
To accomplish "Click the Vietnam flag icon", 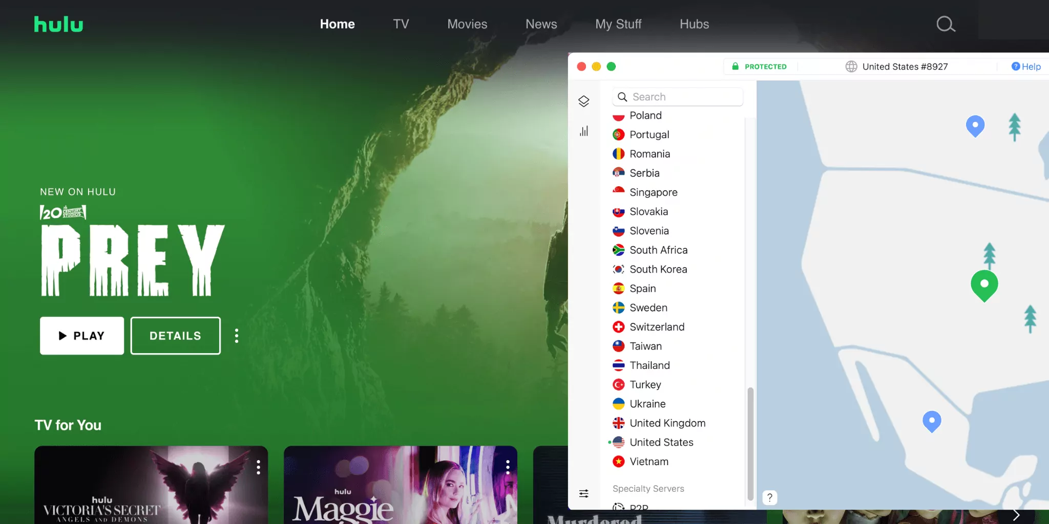I will click(x=619, y=462).
